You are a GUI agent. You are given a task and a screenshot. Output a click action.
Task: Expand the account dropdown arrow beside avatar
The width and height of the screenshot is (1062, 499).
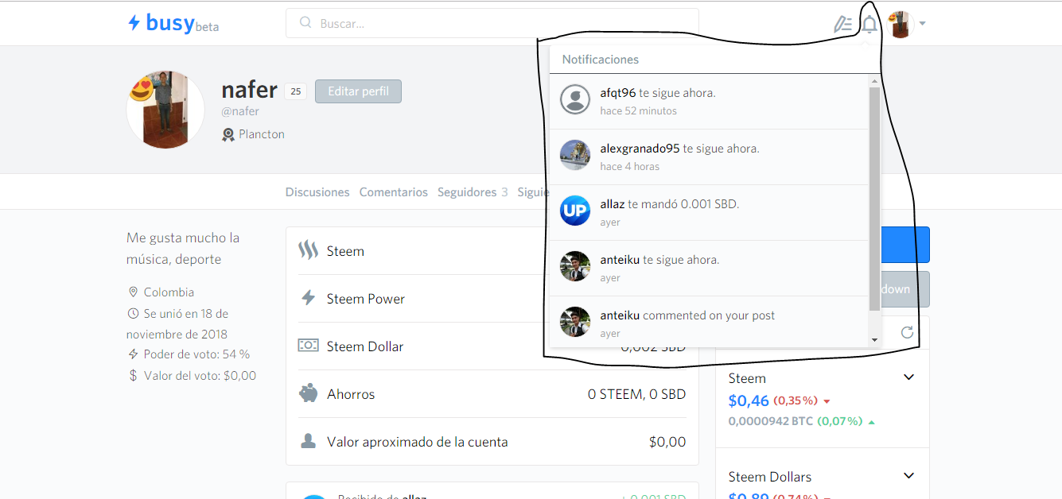click(x=922, y=24)
